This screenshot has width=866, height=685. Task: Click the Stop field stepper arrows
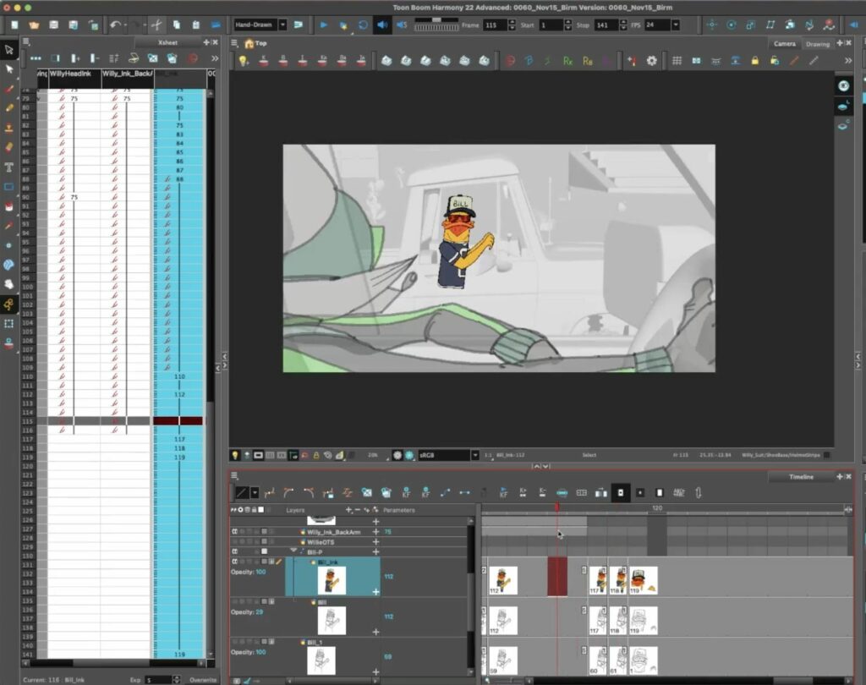pos(623,25)
